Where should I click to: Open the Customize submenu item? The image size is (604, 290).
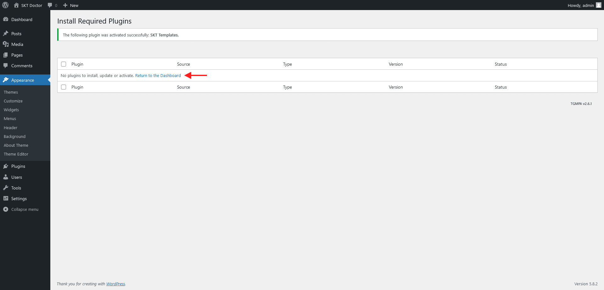tap(13, 101)
